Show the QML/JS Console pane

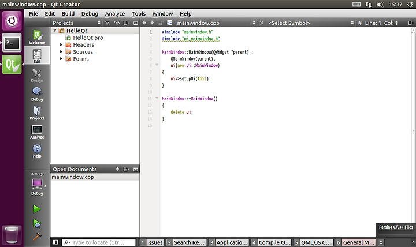tap(313, 242)
